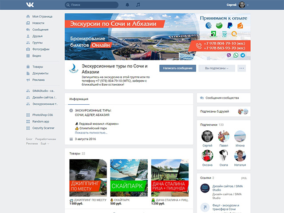Click ред. link in Ссылки block
284x213 pixels.
[x=244, y=178]
